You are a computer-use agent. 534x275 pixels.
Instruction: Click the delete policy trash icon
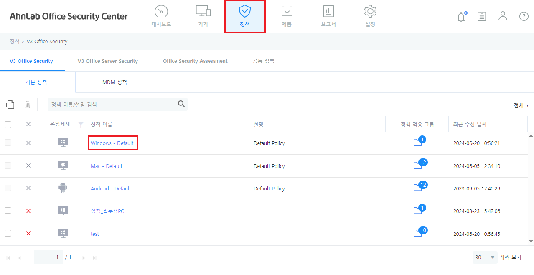click(x=28, y=105)
